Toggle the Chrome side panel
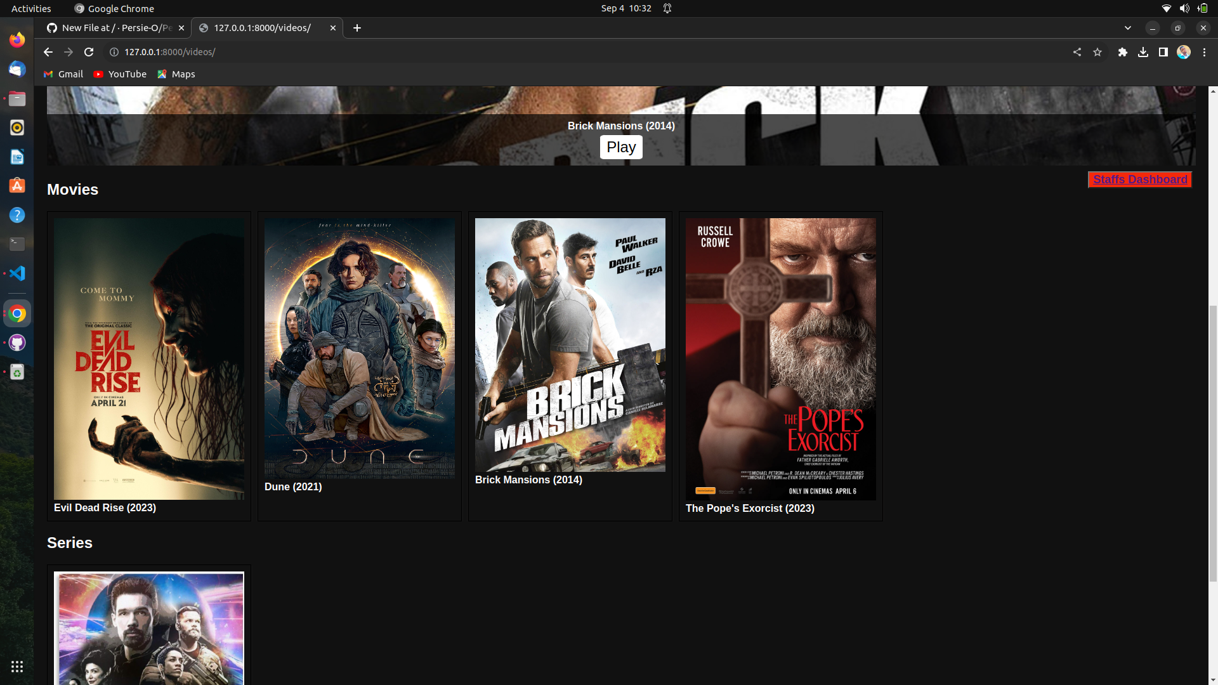The image size is (1218, 685). click(x=1163, y=52)
